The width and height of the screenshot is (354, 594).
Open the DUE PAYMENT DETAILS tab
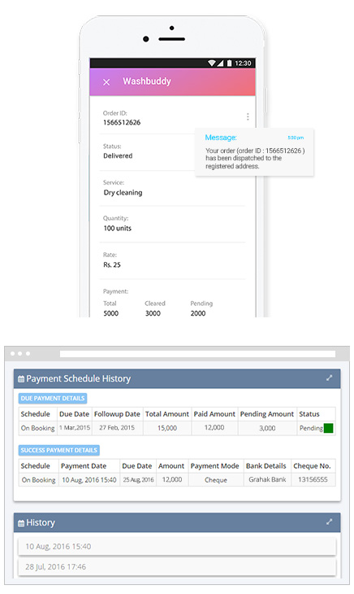(53, 398)
